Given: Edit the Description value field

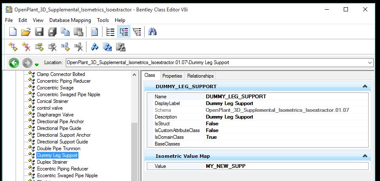Looking at the screenshot, I should click(x=286, y=117).
